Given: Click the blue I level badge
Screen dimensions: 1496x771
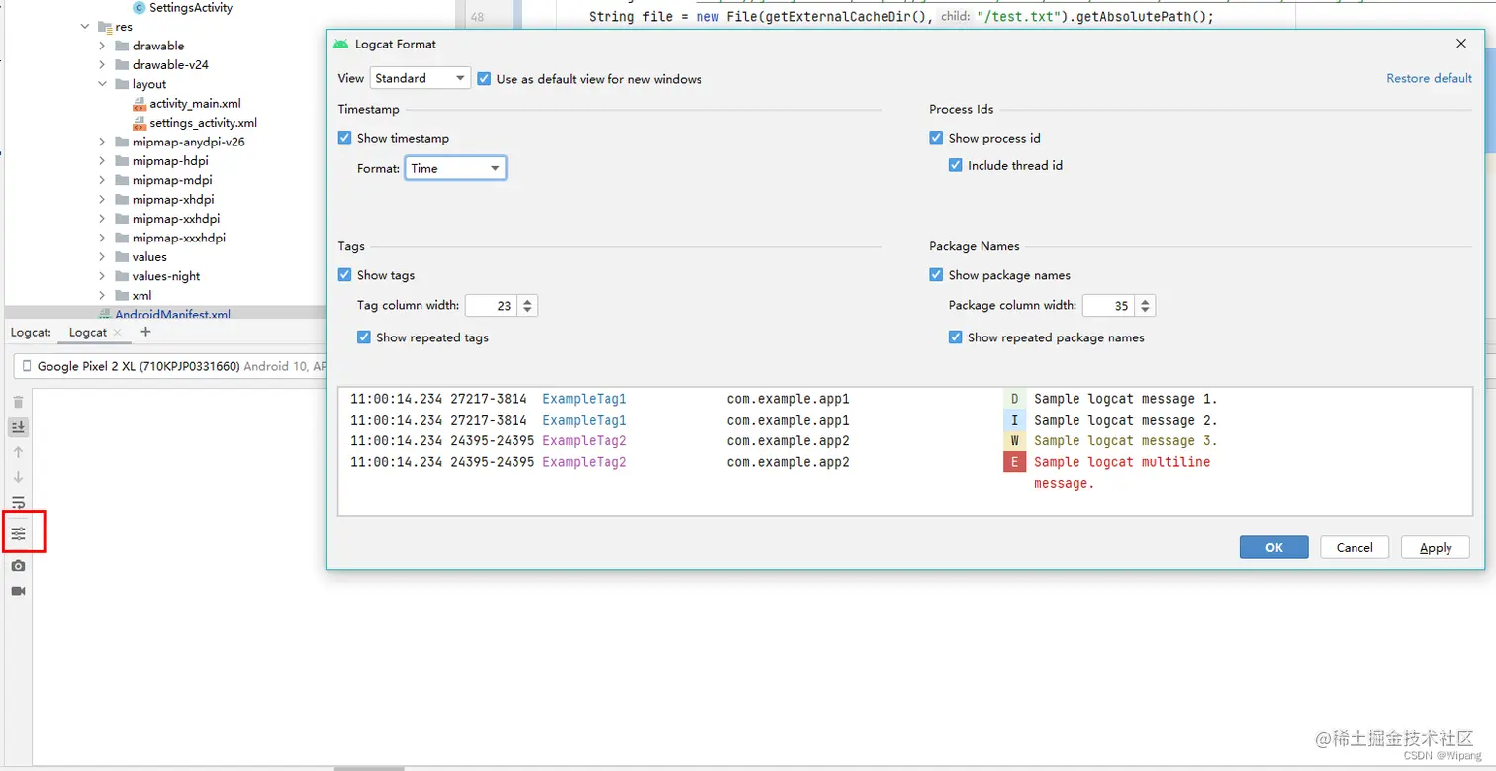Looking at the screenshot, I should 1014,420.
